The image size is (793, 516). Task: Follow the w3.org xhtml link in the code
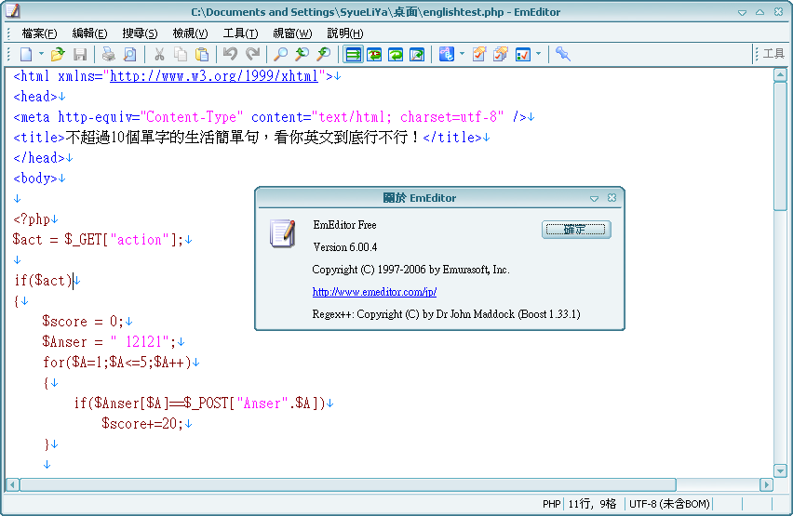214,76
